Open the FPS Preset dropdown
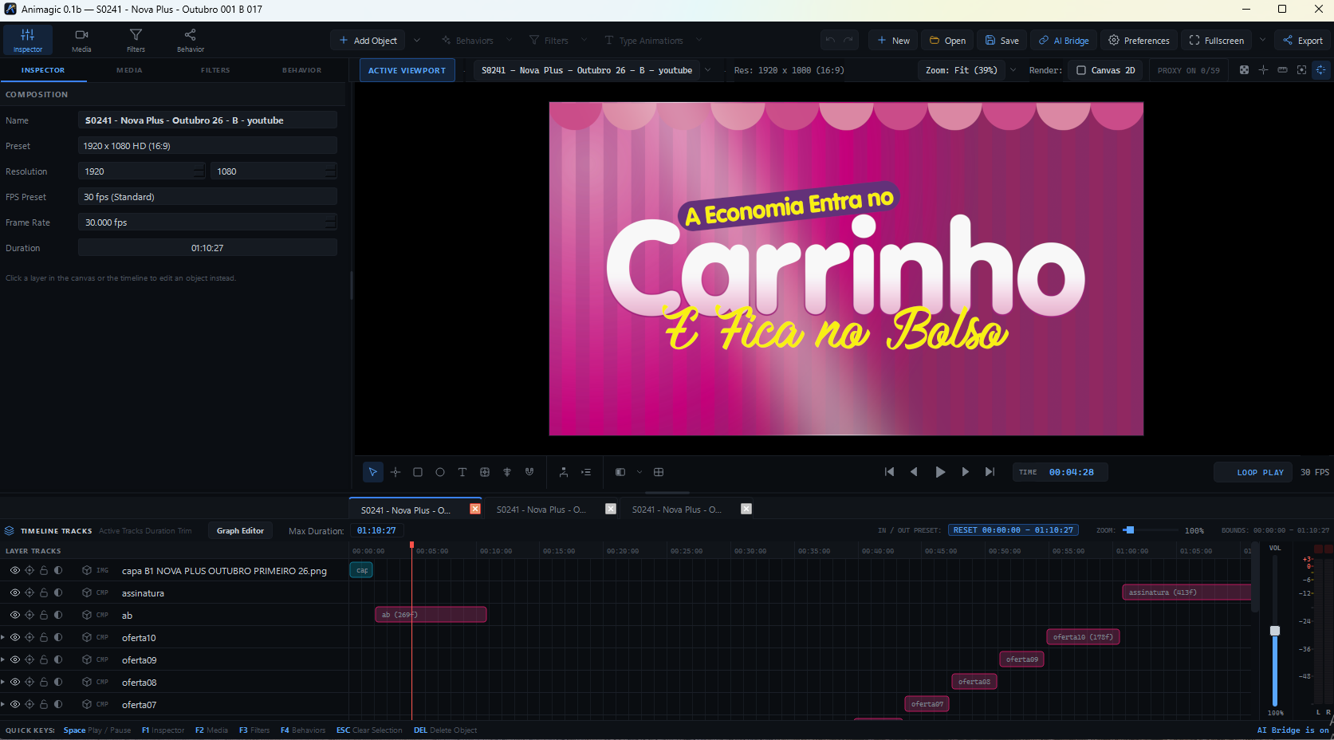The width and height of the screenshot is (1334, 740). (207, 197)
